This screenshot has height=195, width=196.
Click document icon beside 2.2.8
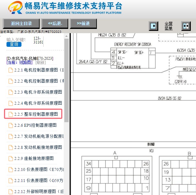[11, 147]
